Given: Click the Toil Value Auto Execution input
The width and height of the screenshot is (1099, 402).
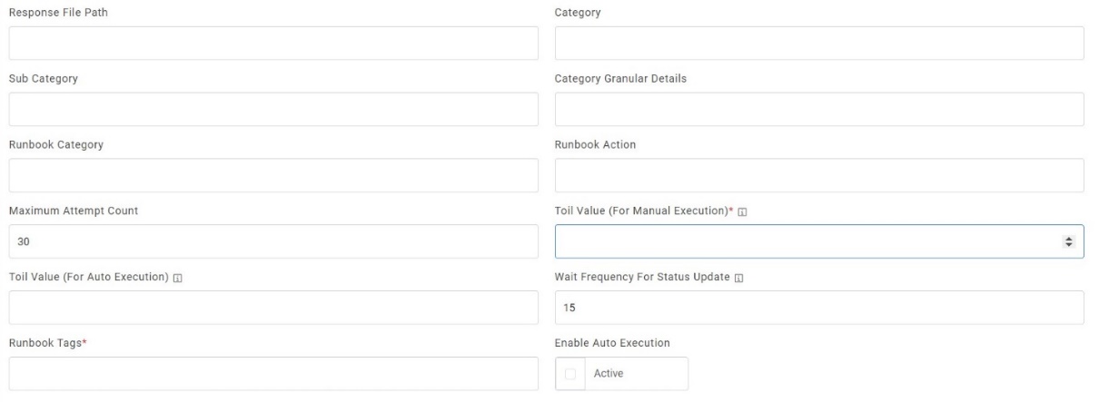Looking at the screenshot, I should pyautogui.click(x=273, y=308).
